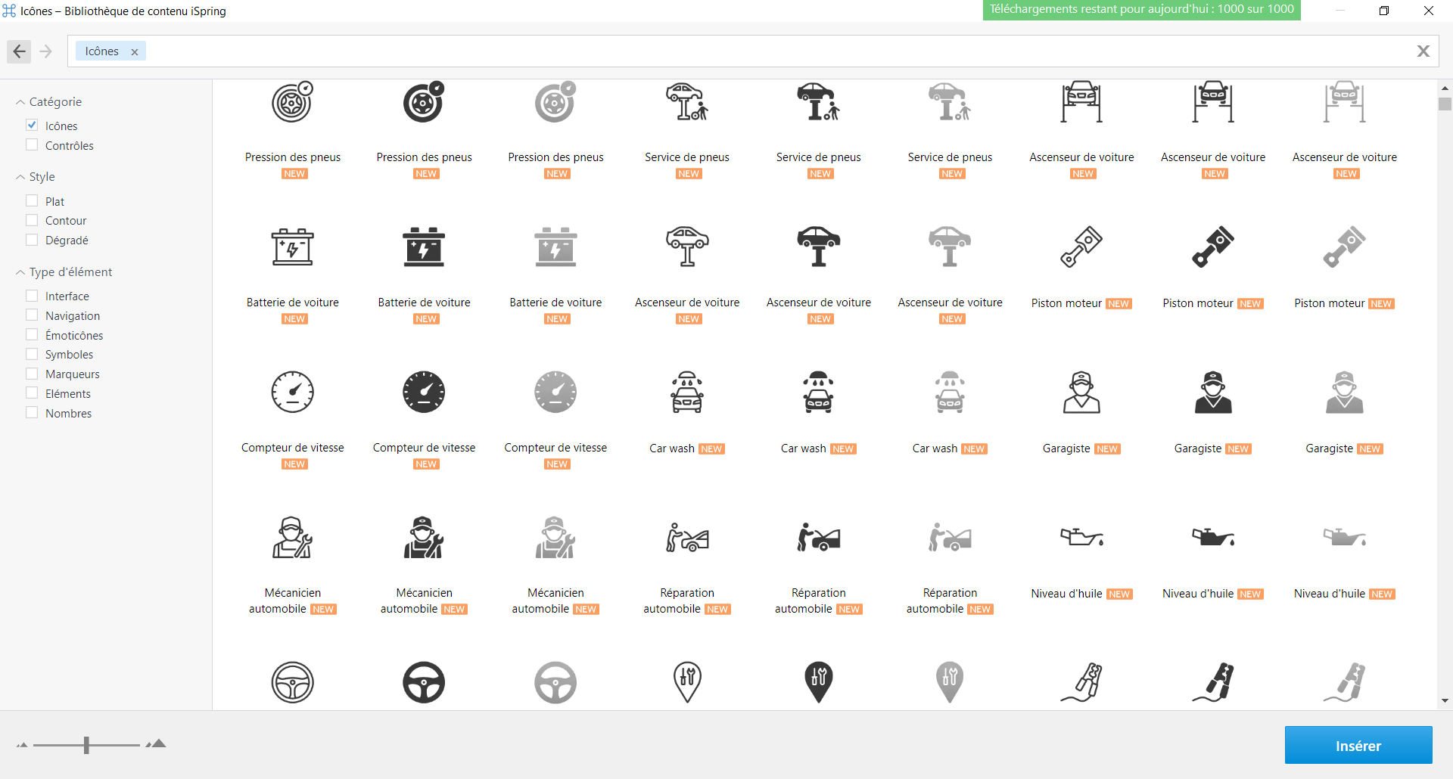Choose the outline Niveau d'huile icon
Image resolution: width=1453 pixels, height=779 pixels.
pyautogui.click(x=1081, y=538)
